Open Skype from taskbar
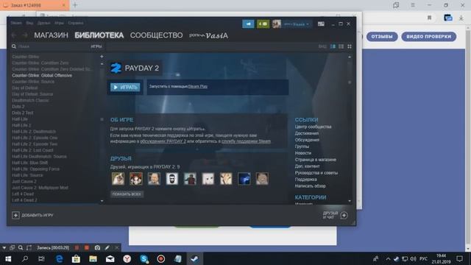Viewport: 471px width, 265px height. [x=144, y=258]
